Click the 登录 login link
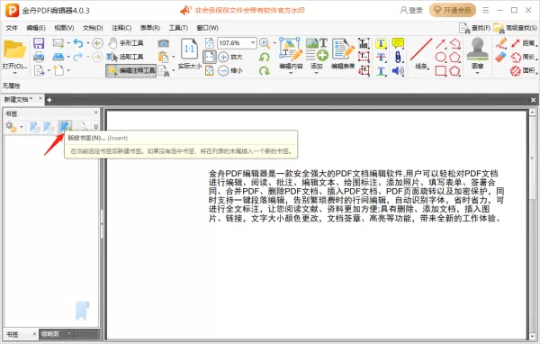This screenshot has width=540, height=344. [411, 10]
